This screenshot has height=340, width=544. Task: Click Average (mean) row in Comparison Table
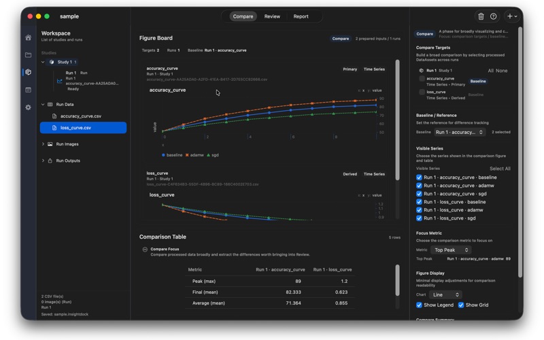(270, 303)
